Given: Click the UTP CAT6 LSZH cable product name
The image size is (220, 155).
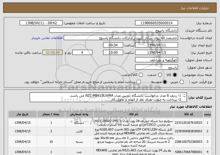Looking at the screenshot, I should tap(134, 131).
